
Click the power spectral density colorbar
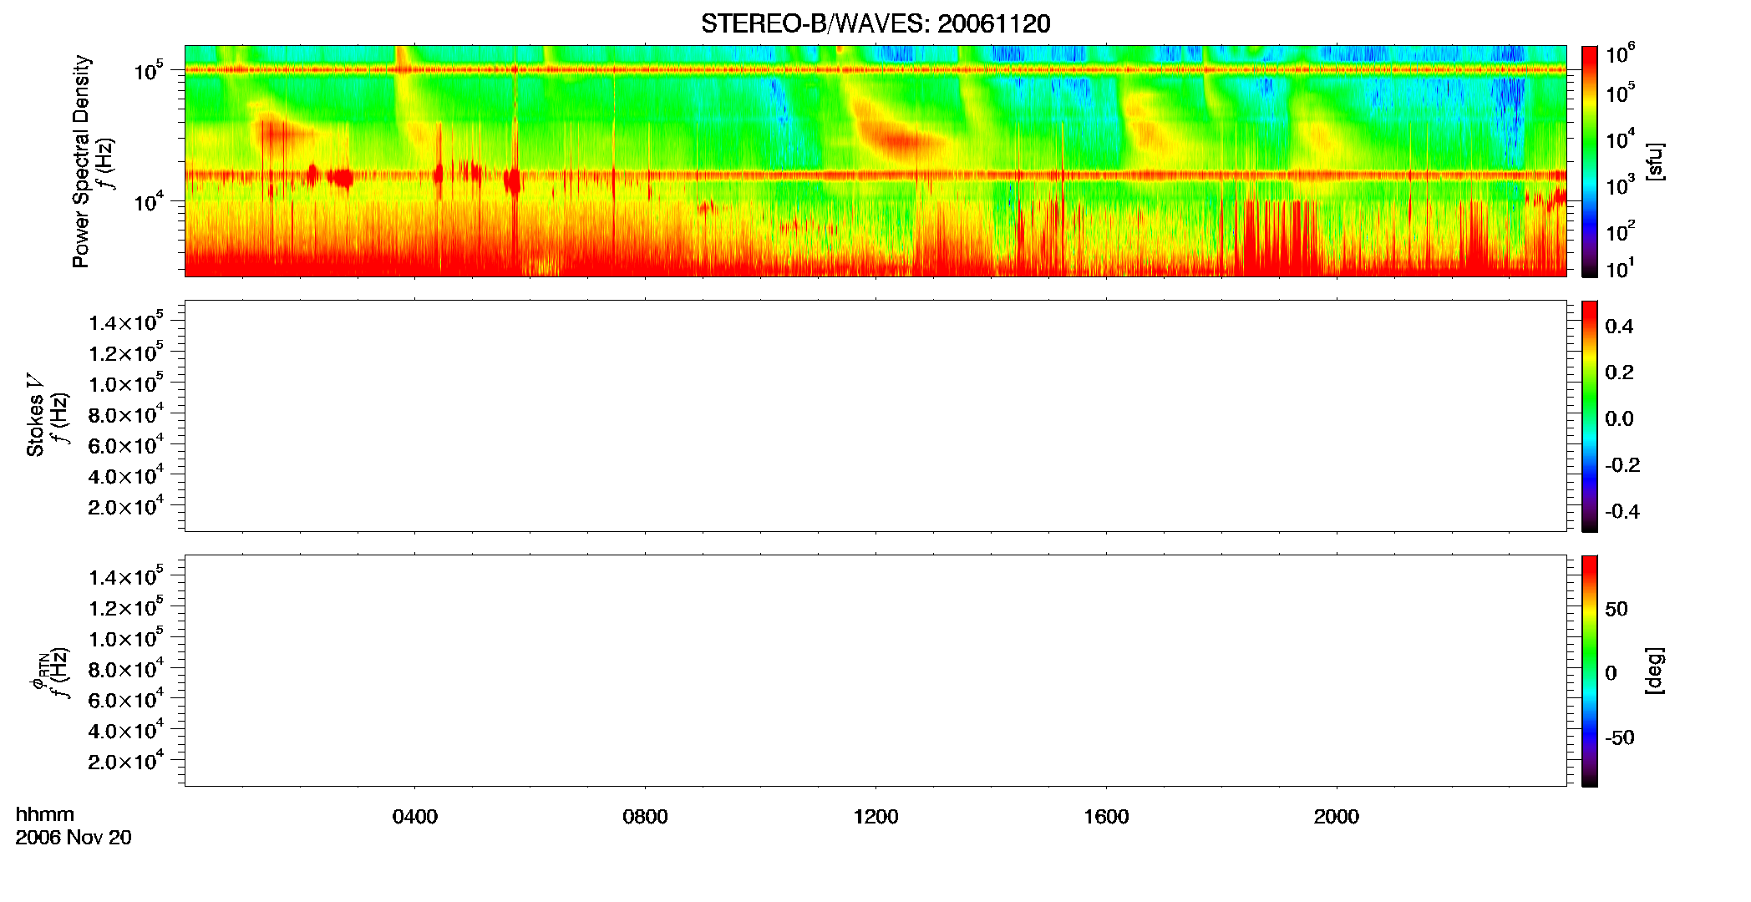[x=1590, y=161]
